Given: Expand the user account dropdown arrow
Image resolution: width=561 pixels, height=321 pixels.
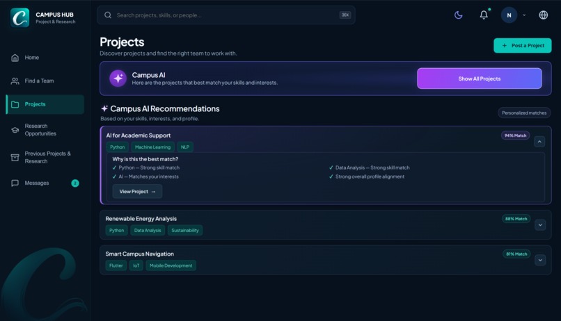Looking at the screenshot, I should 524,15.
